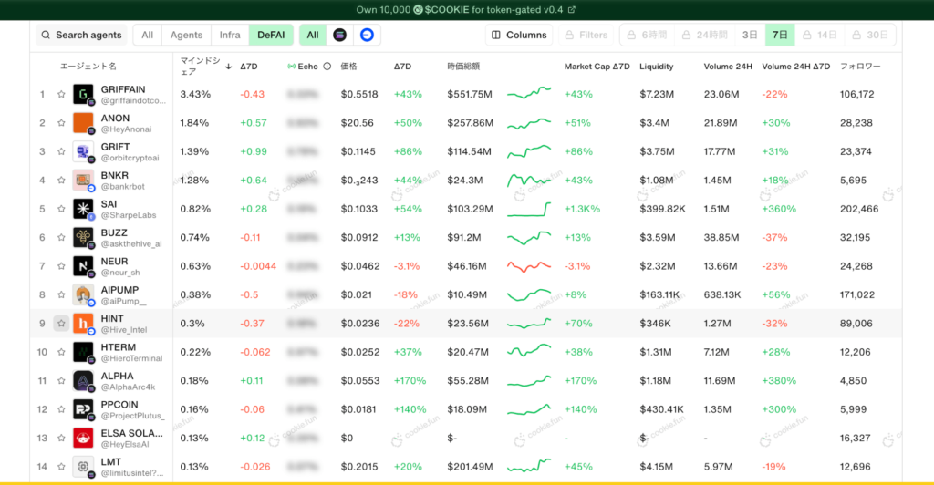Toggle favorite star on HINT row
Screen dimensions: 934x485
(61, 323)
